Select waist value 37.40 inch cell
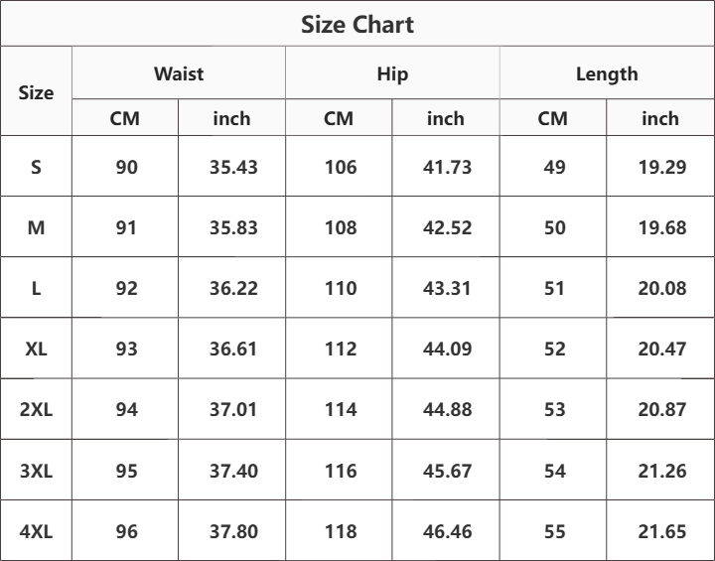 pyautogui.click(x=233, y=471)
